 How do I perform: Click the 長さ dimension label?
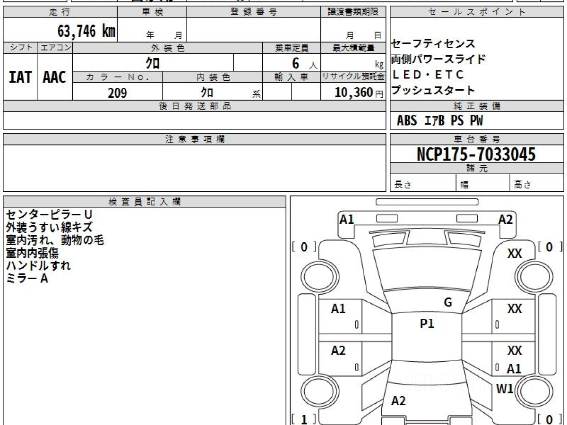coord(403,185)
